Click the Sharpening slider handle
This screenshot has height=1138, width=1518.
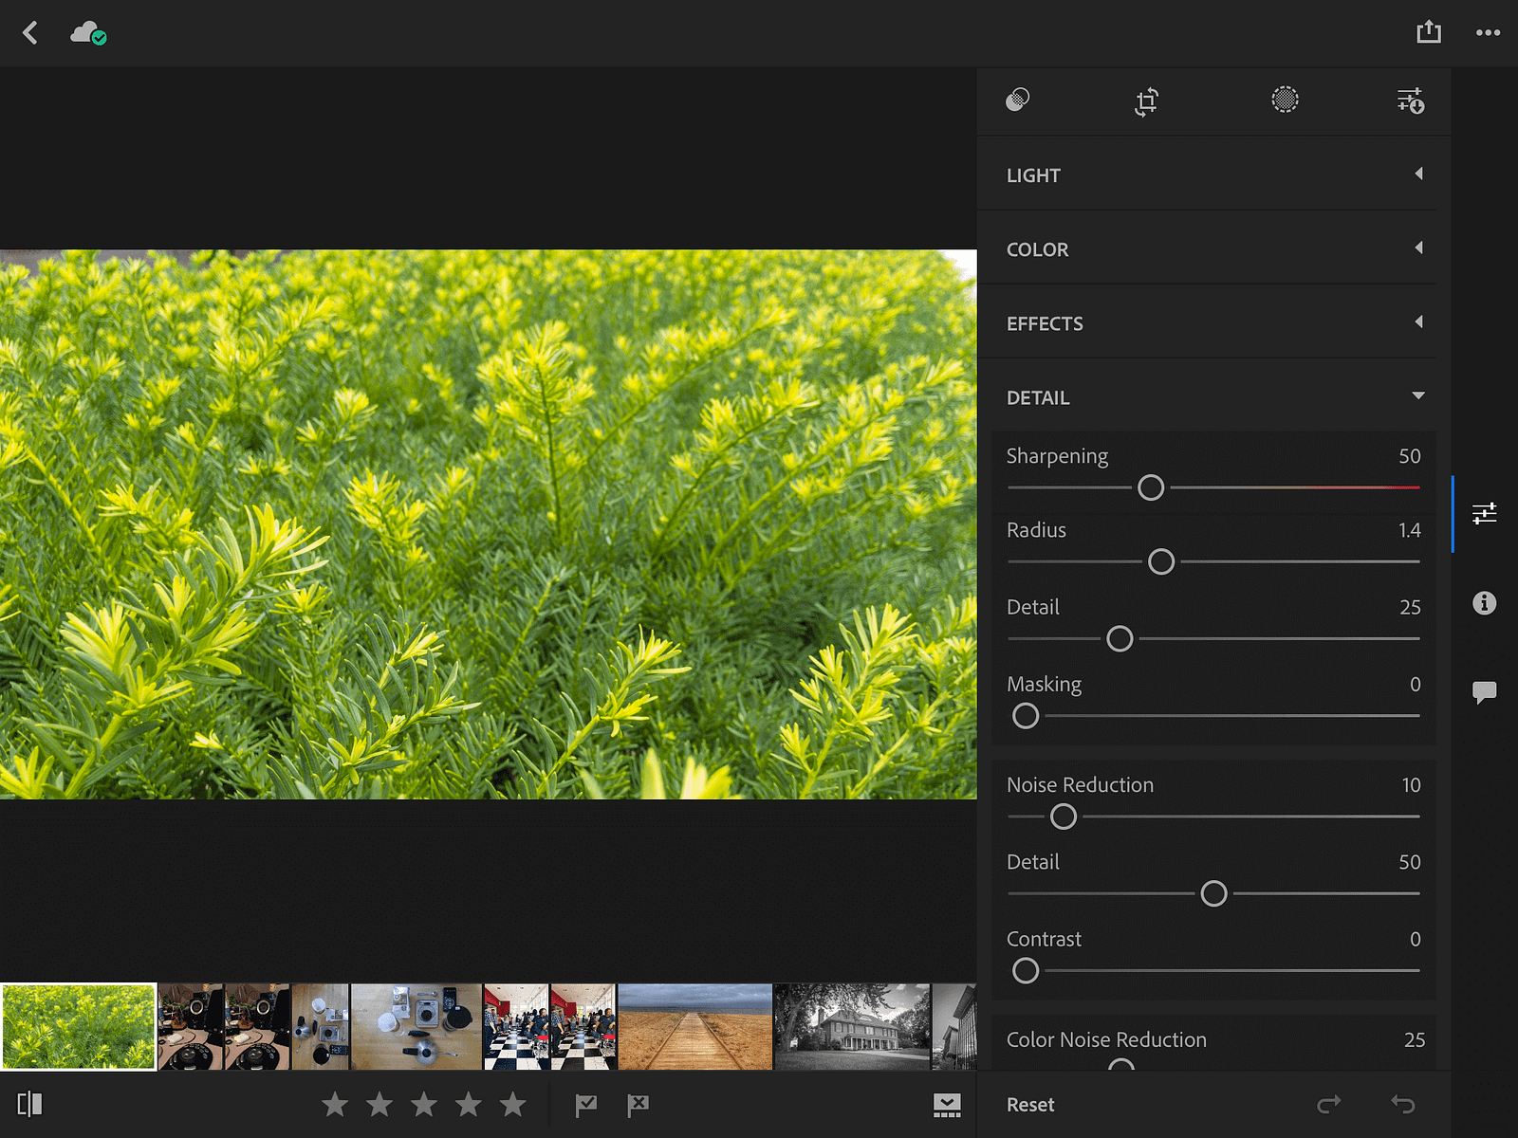(1151, 487)
